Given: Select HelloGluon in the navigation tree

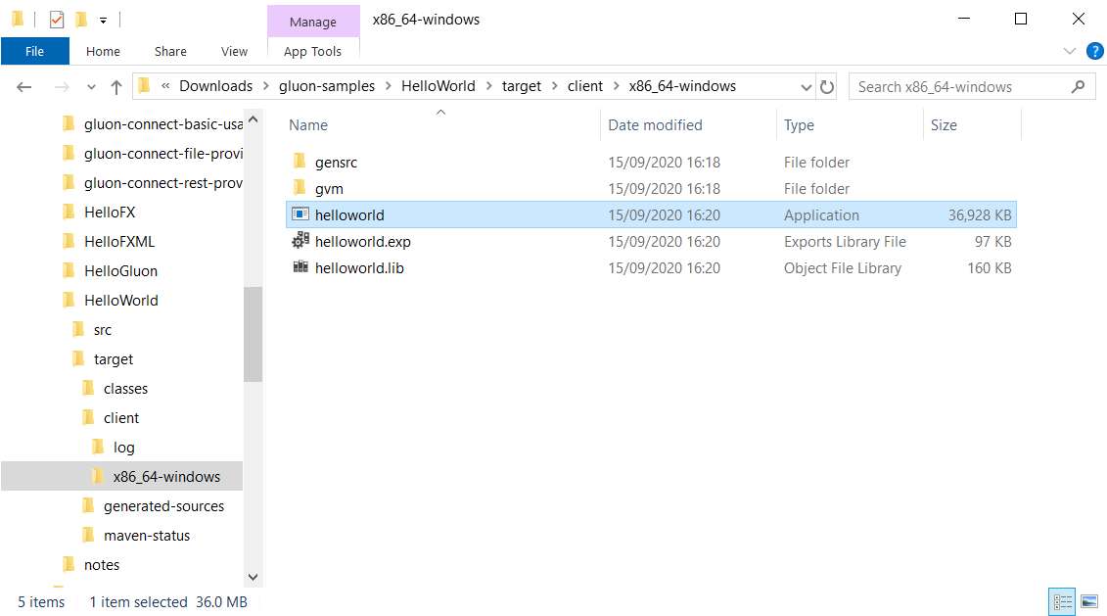Looking at the screenshot, I should (x=120, y=271).
